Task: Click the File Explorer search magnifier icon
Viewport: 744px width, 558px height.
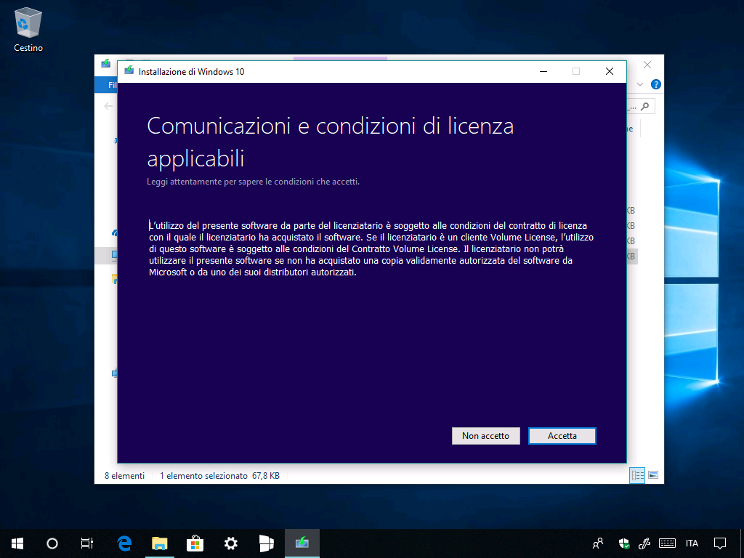Action: click(645, 106)
